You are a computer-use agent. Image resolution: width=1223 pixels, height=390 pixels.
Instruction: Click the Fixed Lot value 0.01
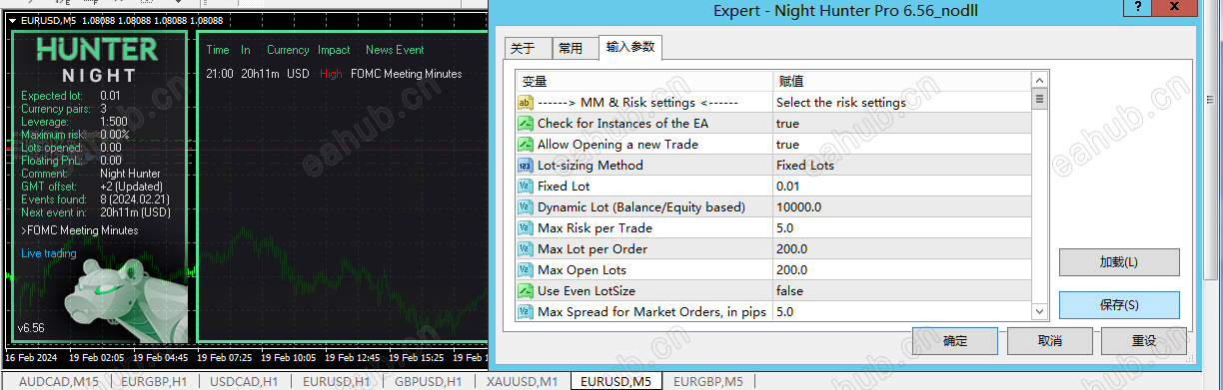point(901,187)
